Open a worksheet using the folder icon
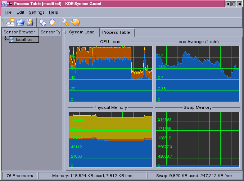This screenshot has width=244, height=181. (x=21, y=23)
